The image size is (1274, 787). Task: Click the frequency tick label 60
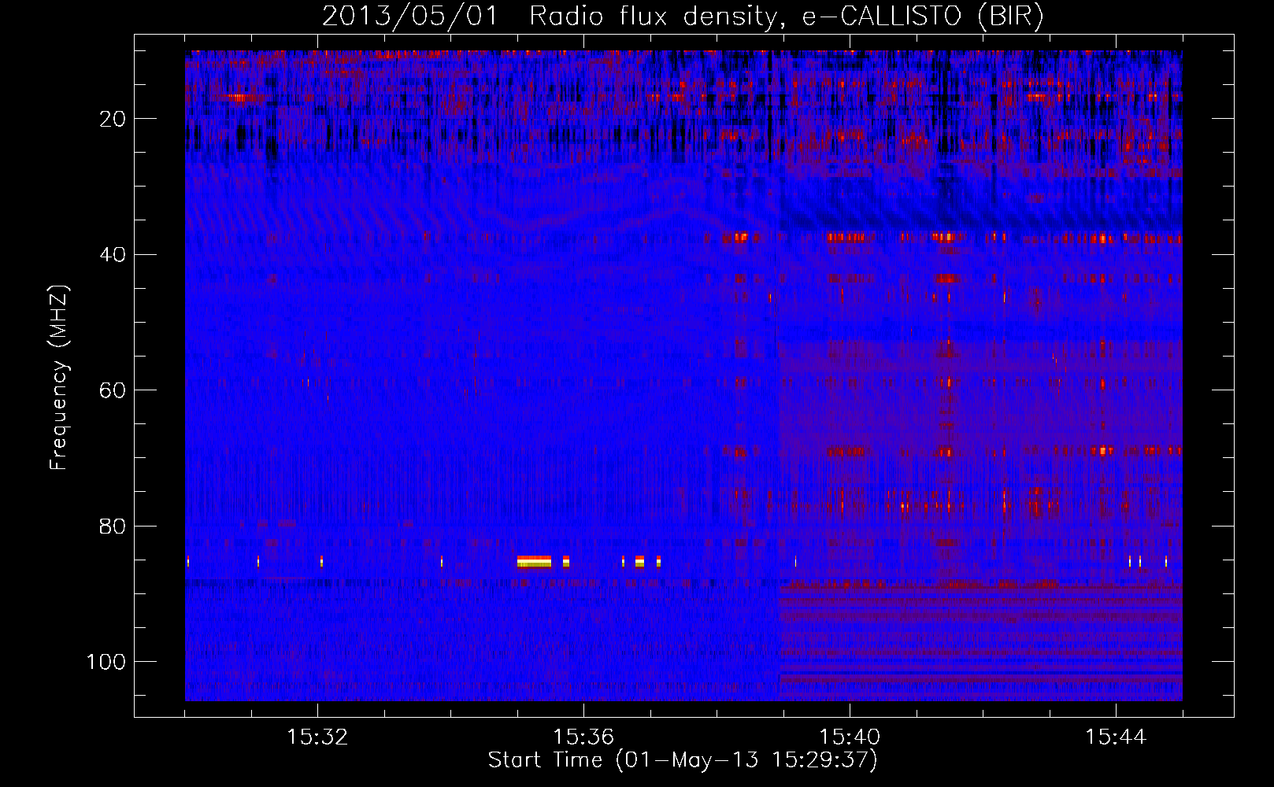coord(113,390)
